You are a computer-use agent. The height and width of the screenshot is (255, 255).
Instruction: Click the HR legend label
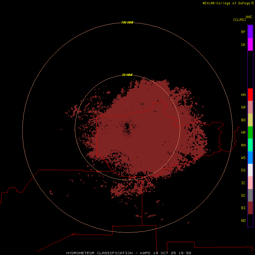tap(243, 133)
